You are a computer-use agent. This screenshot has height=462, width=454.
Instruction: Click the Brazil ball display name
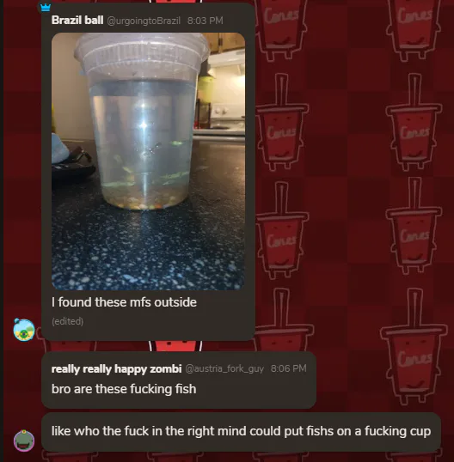(77, 21)
